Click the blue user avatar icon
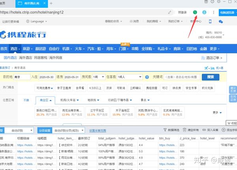 click(x=204, y=12)
